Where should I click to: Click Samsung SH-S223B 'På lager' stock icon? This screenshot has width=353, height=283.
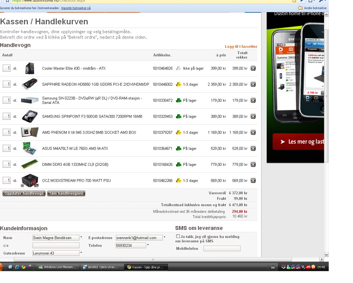tap(179, 100)
